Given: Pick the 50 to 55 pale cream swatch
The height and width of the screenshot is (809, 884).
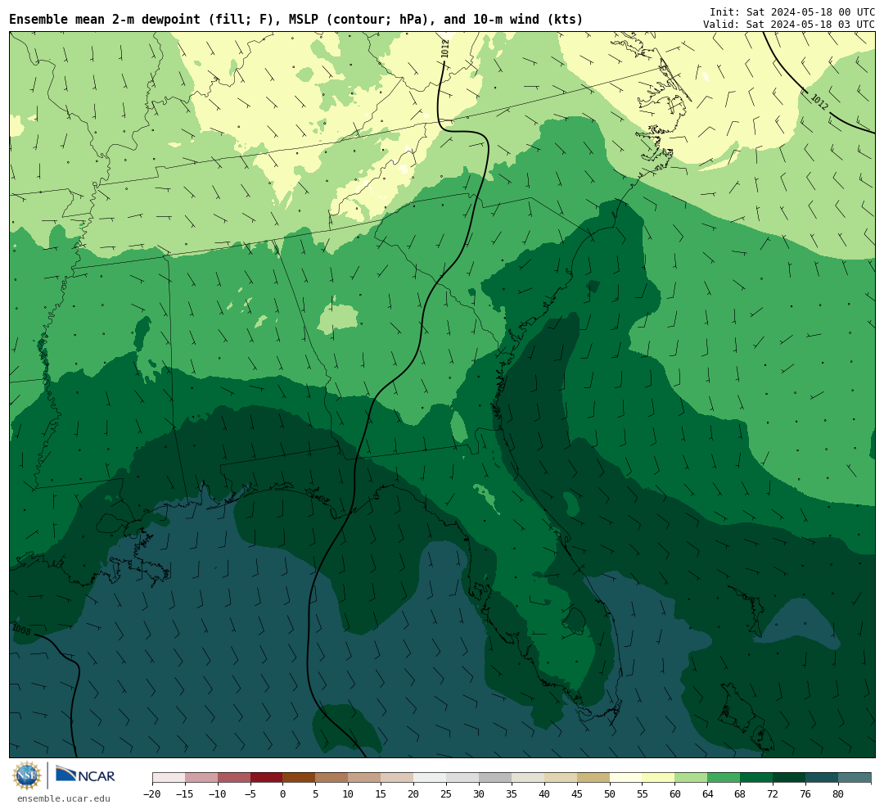Looking at the screenshot, I should coord(626,778).
